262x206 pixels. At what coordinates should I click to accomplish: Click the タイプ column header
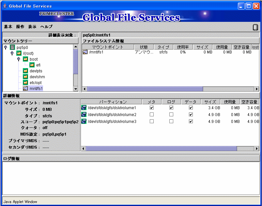pos(163,47)
